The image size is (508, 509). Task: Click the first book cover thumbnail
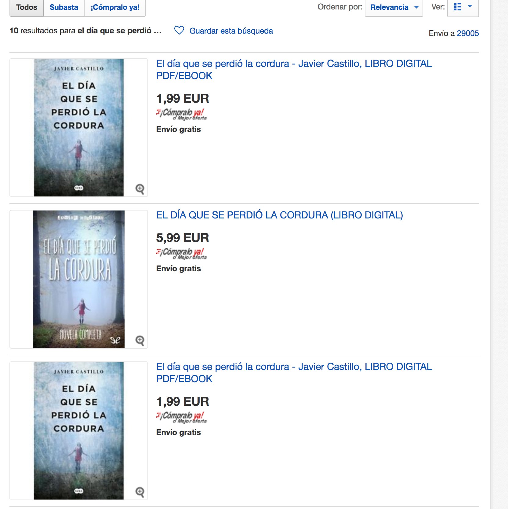click(x=79, y=128)
